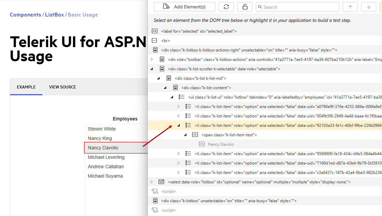Click the first script element icon
Image resolution: width=382 pixels, height=216 pixels.
(x=154, y=191)
